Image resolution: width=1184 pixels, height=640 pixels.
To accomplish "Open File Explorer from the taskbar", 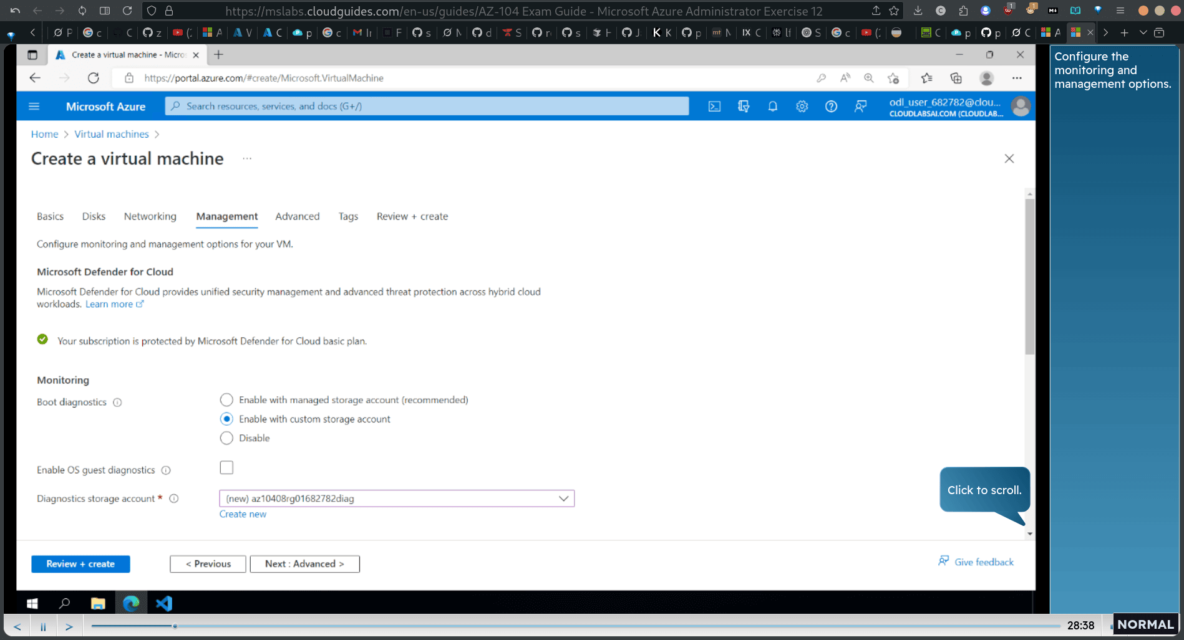I will pyautogui.click(x=98, y=603).
